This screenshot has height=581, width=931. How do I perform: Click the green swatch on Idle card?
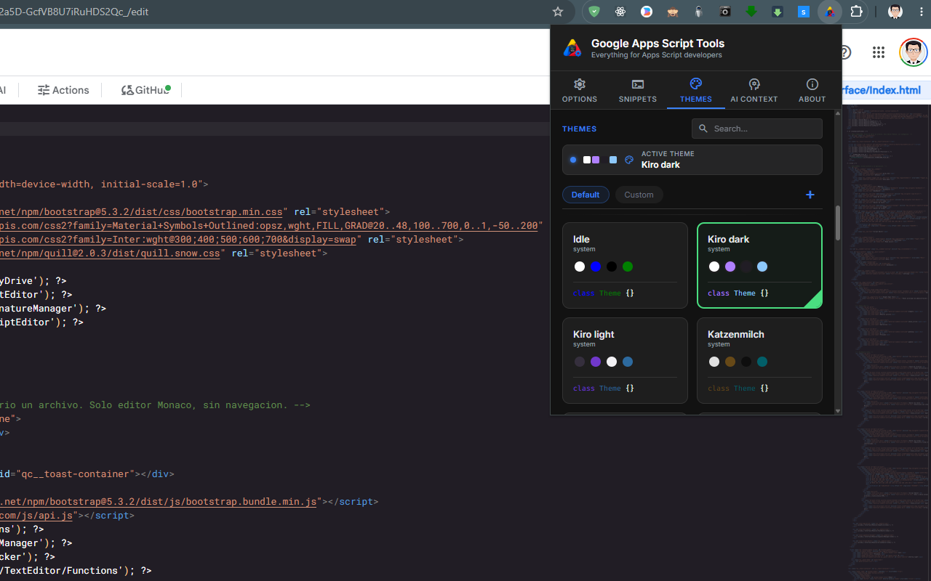click(x=628, y=267)
